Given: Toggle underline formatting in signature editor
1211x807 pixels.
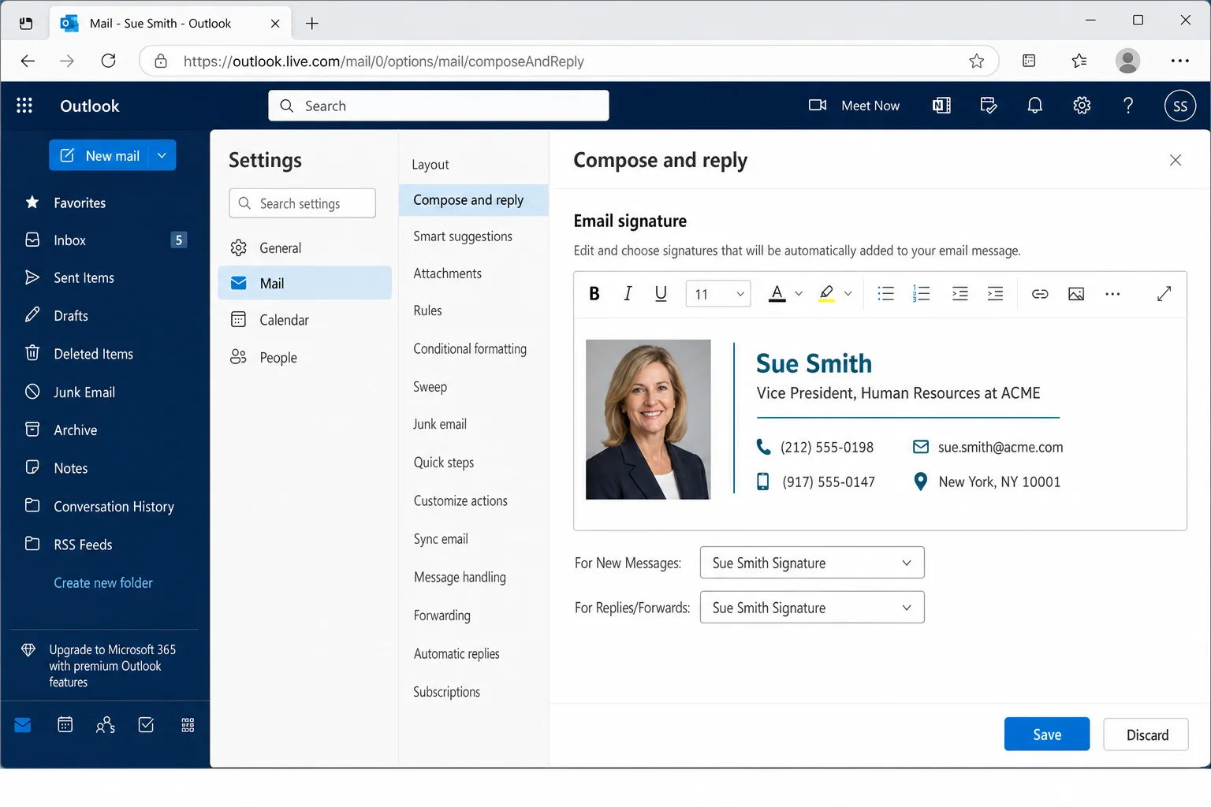Looking at the screenshot, I should pos(661,294).
